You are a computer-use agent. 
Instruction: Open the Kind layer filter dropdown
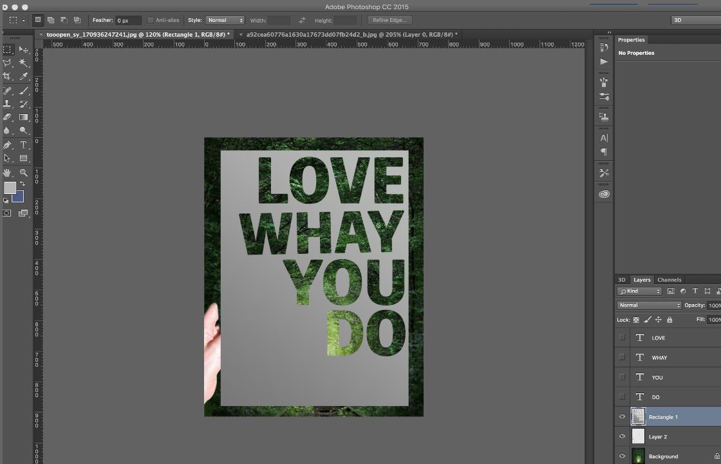click(640, 291)
